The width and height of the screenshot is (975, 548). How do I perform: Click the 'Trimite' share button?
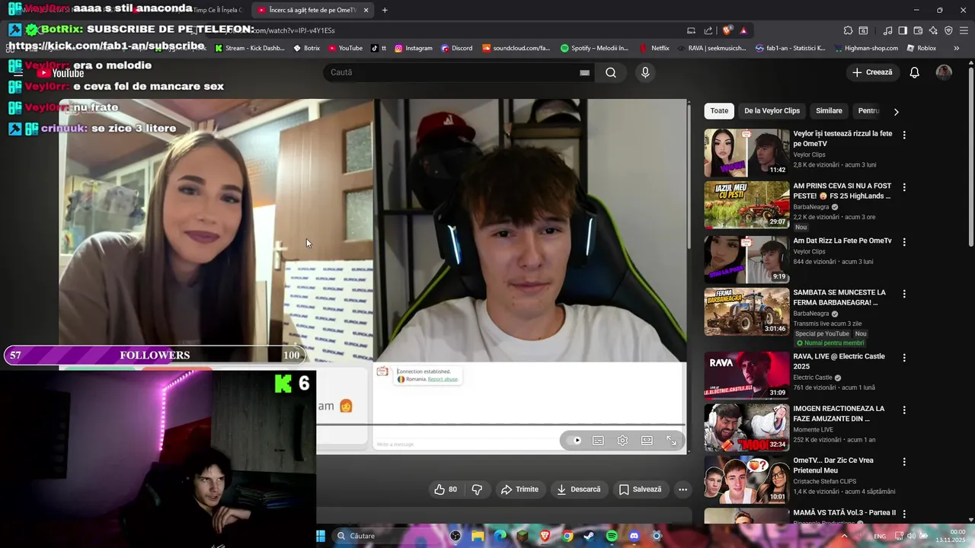(x=519, y=489)
